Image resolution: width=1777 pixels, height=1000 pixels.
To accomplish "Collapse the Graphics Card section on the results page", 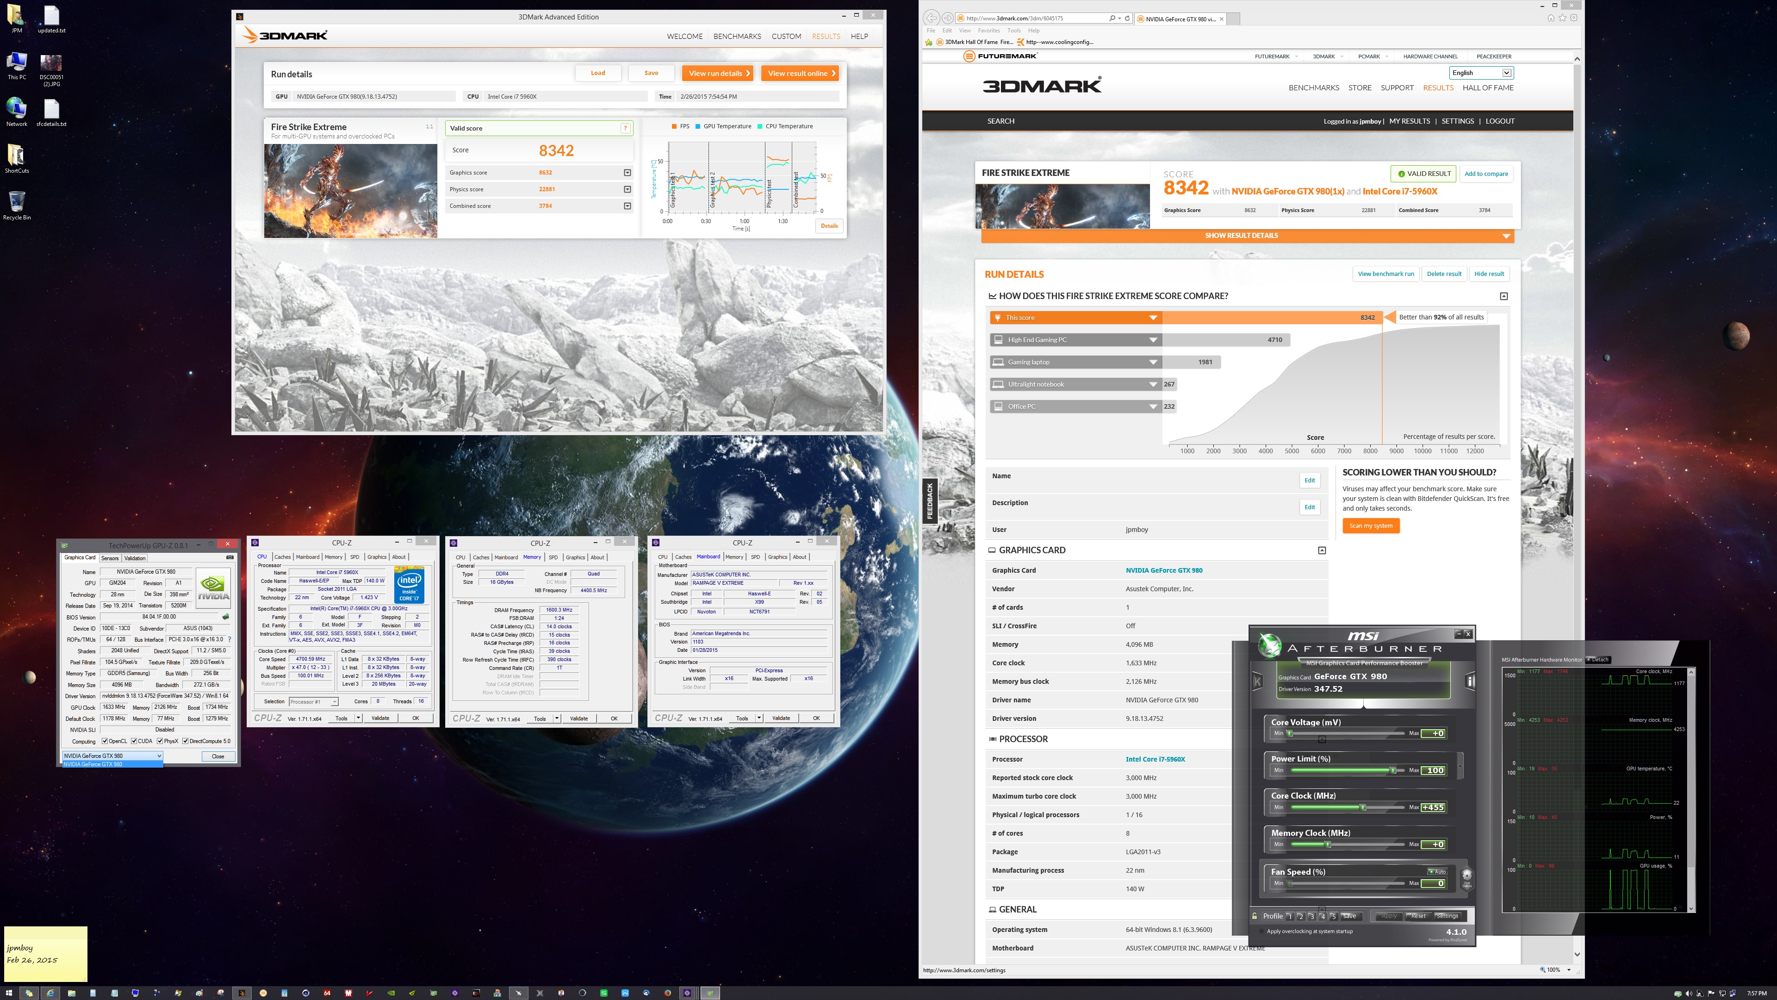I will click(1322, 550).
